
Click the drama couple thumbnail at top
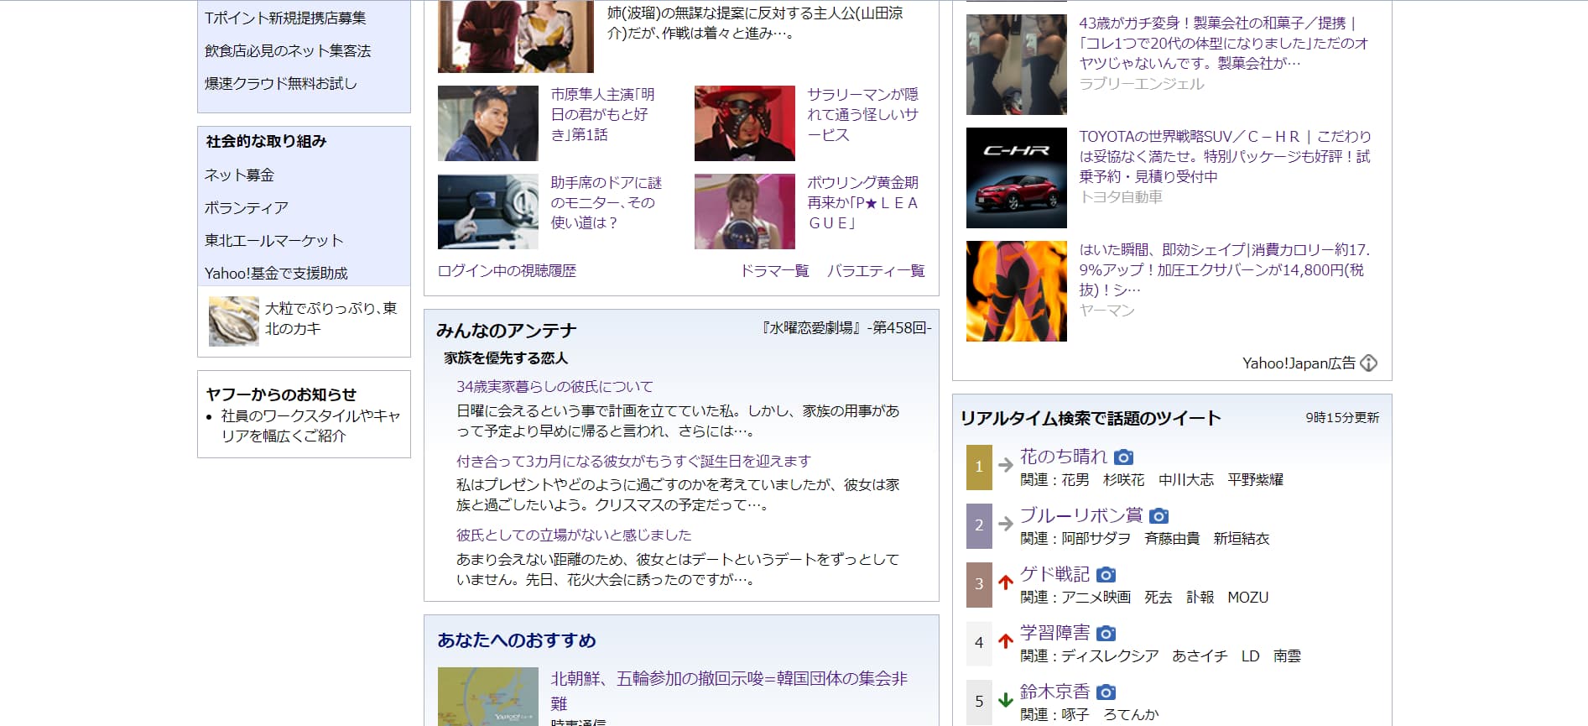click(516, 36)
